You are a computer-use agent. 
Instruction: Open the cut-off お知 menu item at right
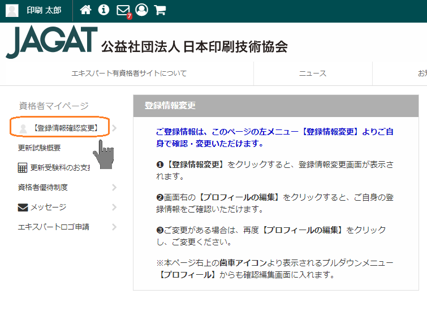[x=422, y=73]
